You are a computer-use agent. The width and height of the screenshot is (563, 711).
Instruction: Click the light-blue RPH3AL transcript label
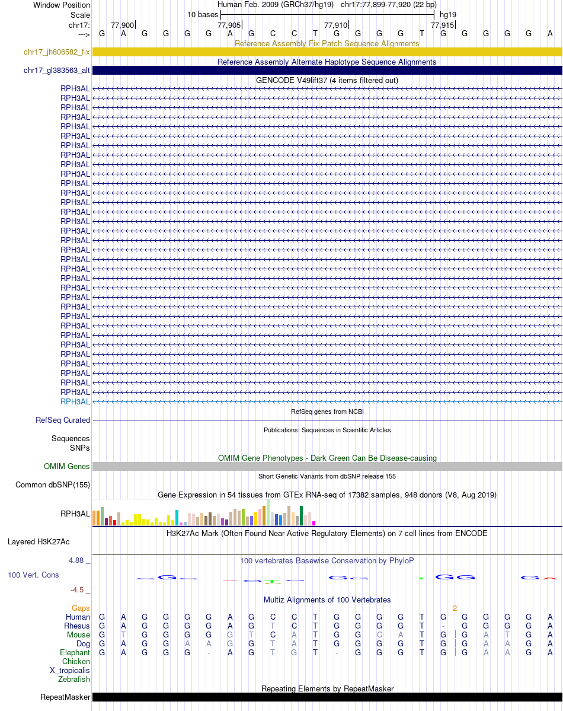tap(75, 401)
